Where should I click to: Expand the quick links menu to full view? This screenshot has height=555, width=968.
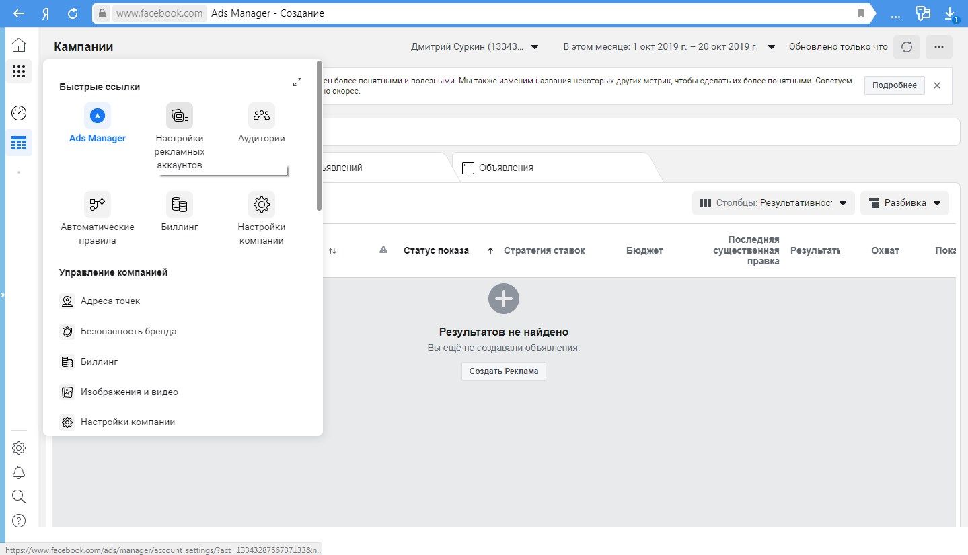tap(297, 82)
